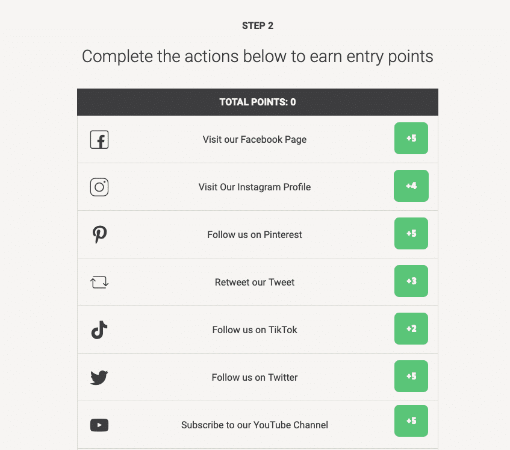Click the retweet arrows icon
510x450 pixels.
[x=99, y=282]
